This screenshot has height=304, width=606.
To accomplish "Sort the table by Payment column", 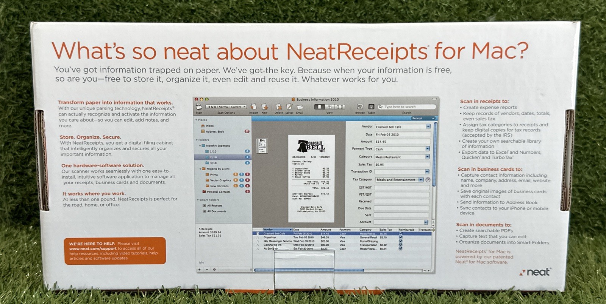I will (348, 230).
